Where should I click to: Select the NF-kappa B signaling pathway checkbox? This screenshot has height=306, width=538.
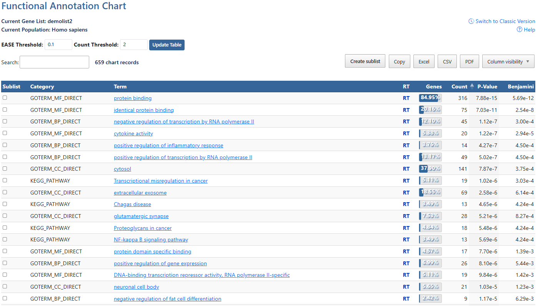pos(5,239)
